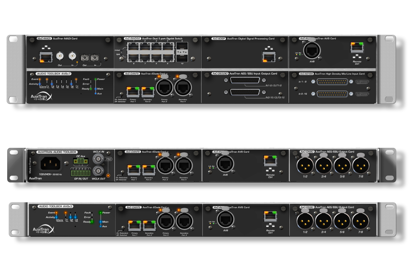Image resolution: width=409 pixels, height=273 pixels.
Task: Click Primary Port 3 etherCON on the AVBx7 Dante card
Action: click(x=165, y=88)
